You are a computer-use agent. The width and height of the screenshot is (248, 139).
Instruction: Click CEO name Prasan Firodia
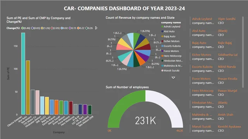227,79
